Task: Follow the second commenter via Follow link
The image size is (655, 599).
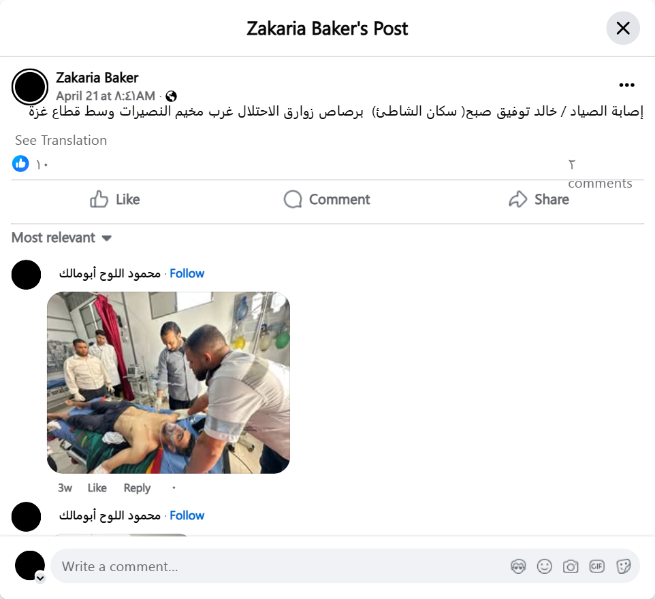Action: click(187, 515)
